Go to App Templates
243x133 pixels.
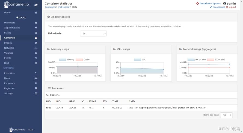pos(12,28)
